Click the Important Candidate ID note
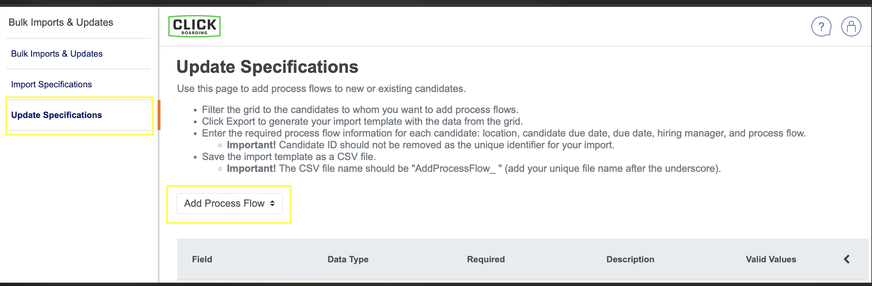 click(x=420, y=145)
